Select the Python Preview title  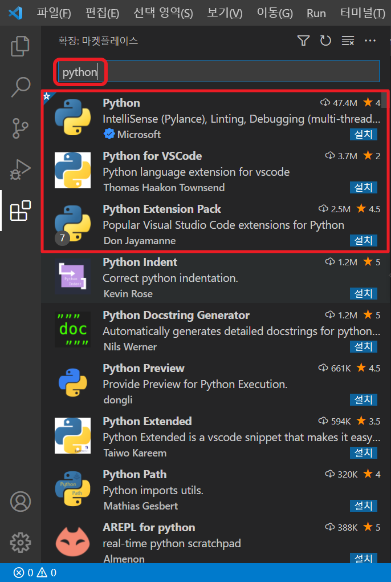pos(144,368)
